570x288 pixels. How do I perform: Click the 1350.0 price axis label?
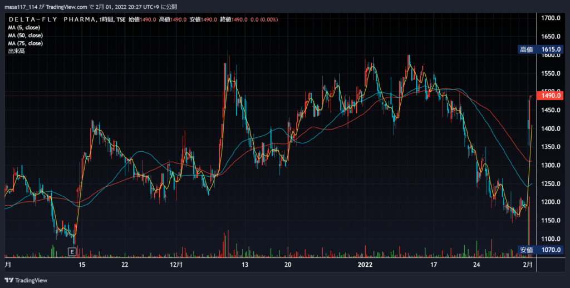pyautogui.click(x=551, y=147)
